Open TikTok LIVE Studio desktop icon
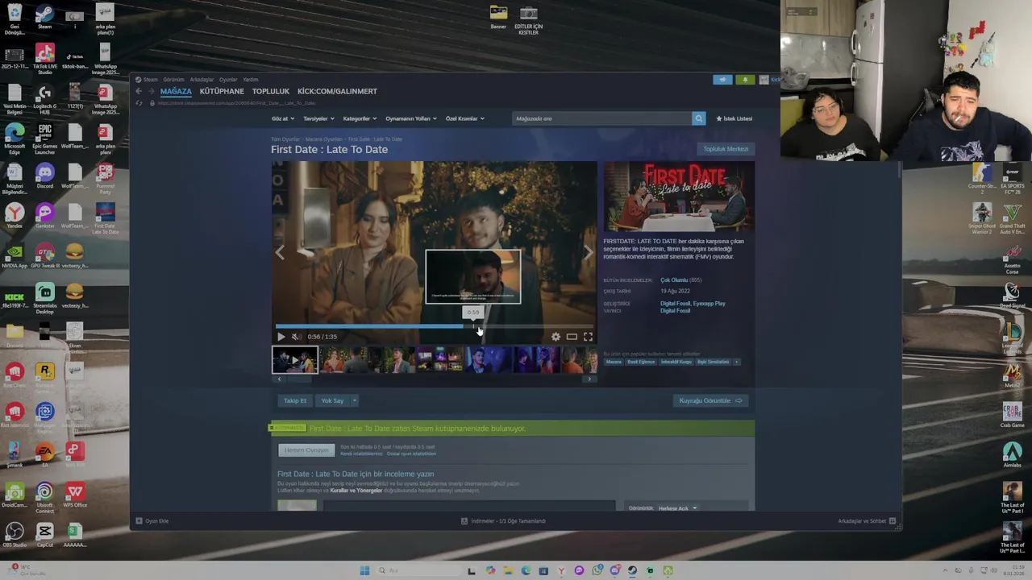The image size is (1032, 580). [x=44, y=58]
